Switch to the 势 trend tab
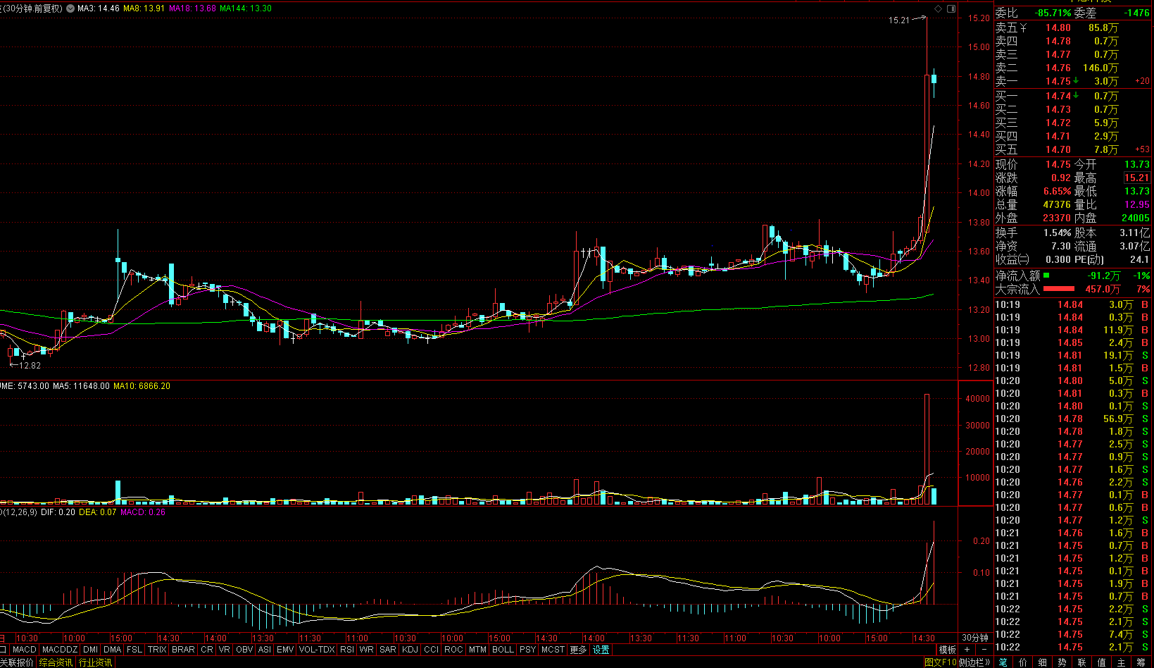The image size is (1154, 668). tap(1062, 662)
